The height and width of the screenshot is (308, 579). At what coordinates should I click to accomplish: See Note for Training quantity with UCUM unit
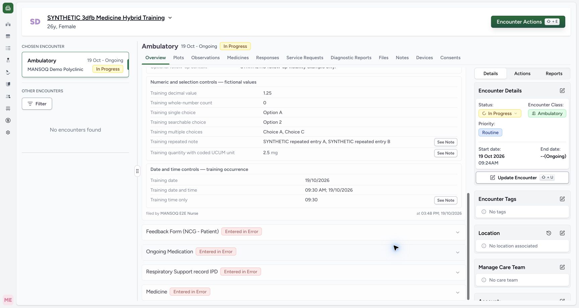[x=446, y=153]
